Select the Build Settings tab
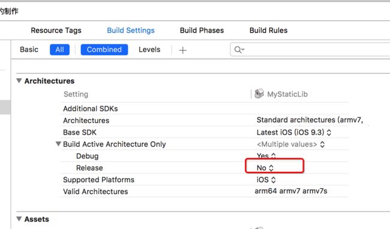Image resolution: width=390 pixels, height=229 pixels. [131, 31]
